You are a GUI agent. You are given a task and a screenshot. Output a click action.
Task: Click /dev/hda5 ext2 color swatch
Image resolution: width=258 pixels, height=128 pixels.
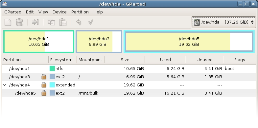pyautogui.click(x=52, y=93)
